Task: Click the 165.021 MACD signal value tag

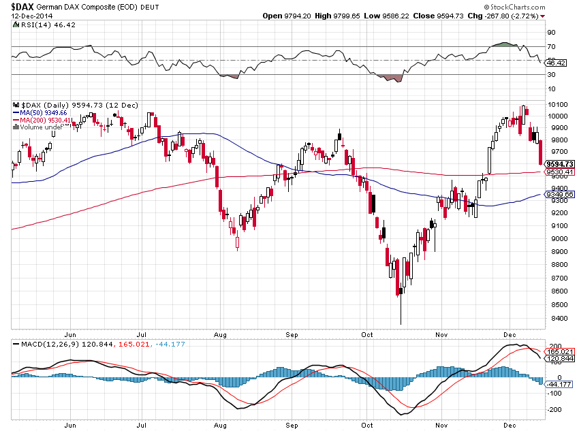Action: tap(560, 351)
